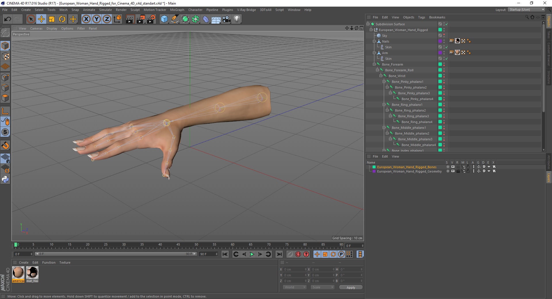Toggle the Z axis lock
Image resolution: width=552 pixels, height=299 pixels.
[x=107, y=19]
